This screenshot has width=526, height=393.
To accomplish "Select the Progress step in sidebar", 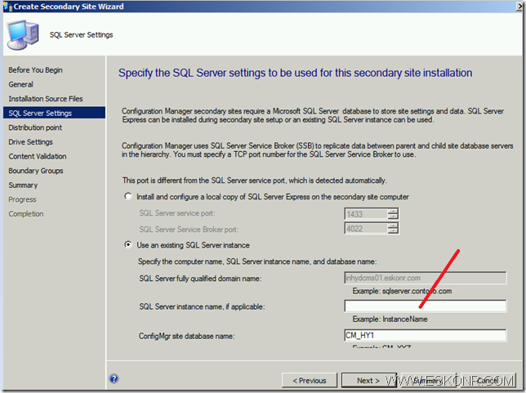I will pos(23,199).
